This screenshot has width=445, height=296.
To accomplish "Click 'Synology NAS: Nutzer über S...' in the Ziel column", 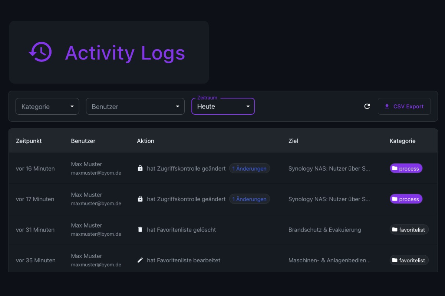I will click(329, 168).
